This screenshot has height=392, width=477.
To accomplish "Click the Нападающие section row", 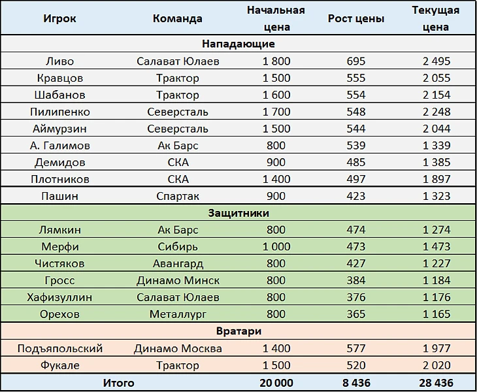I will [238, 44].
